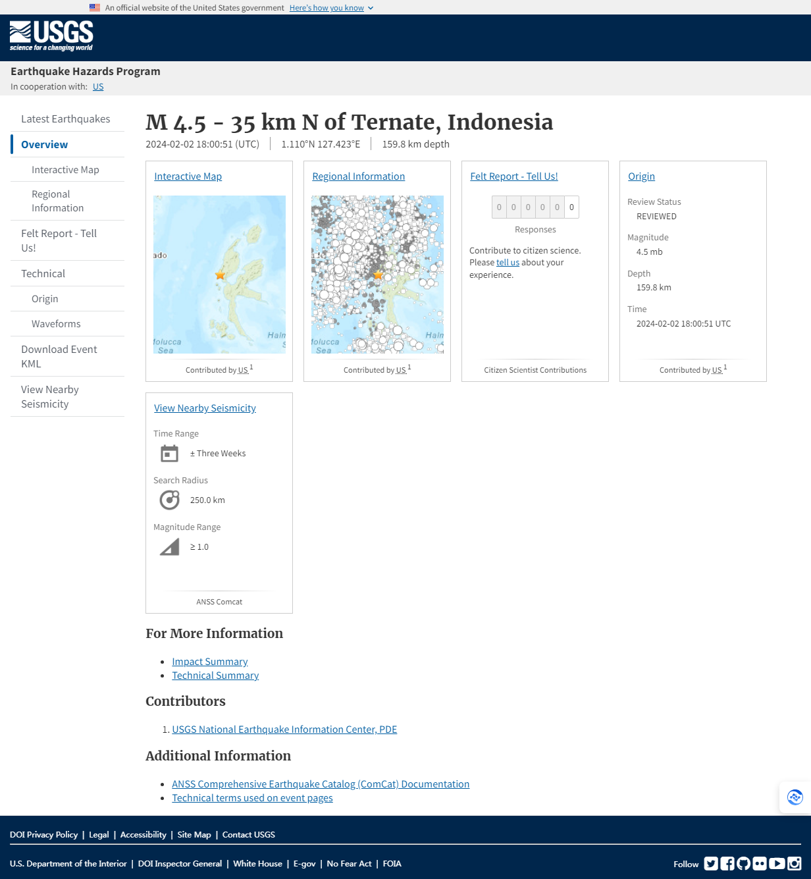Click View Nearby Seismicity card link
811x879 pixels.
(205, 408)
